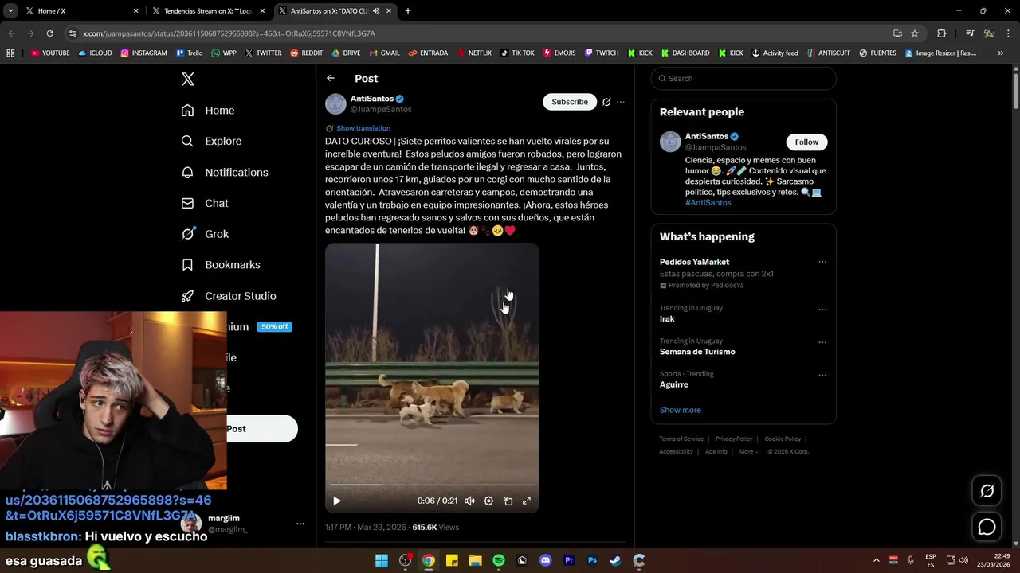Open video playback settings gear

pos(488,501)
